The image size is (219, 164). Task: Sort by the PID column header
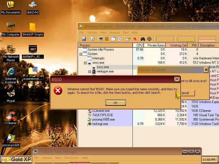193,45
